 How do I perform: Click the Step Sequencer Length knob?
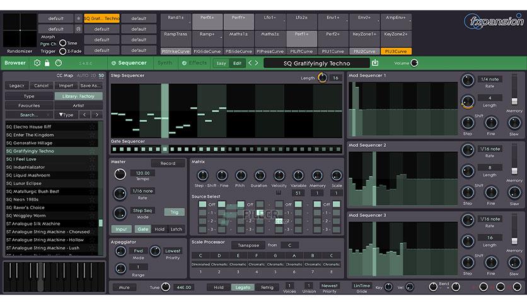coord(322,78)
